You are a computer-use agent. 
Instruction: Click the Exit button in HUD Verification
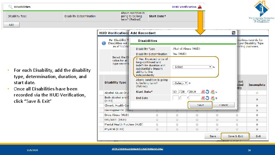coord(258,136)
